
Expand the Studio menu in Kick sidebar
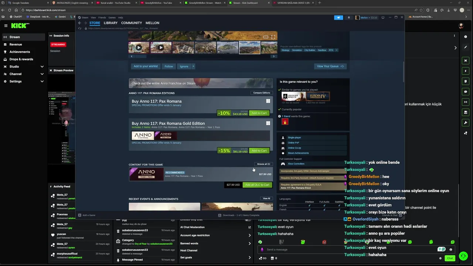pos(42,66)
